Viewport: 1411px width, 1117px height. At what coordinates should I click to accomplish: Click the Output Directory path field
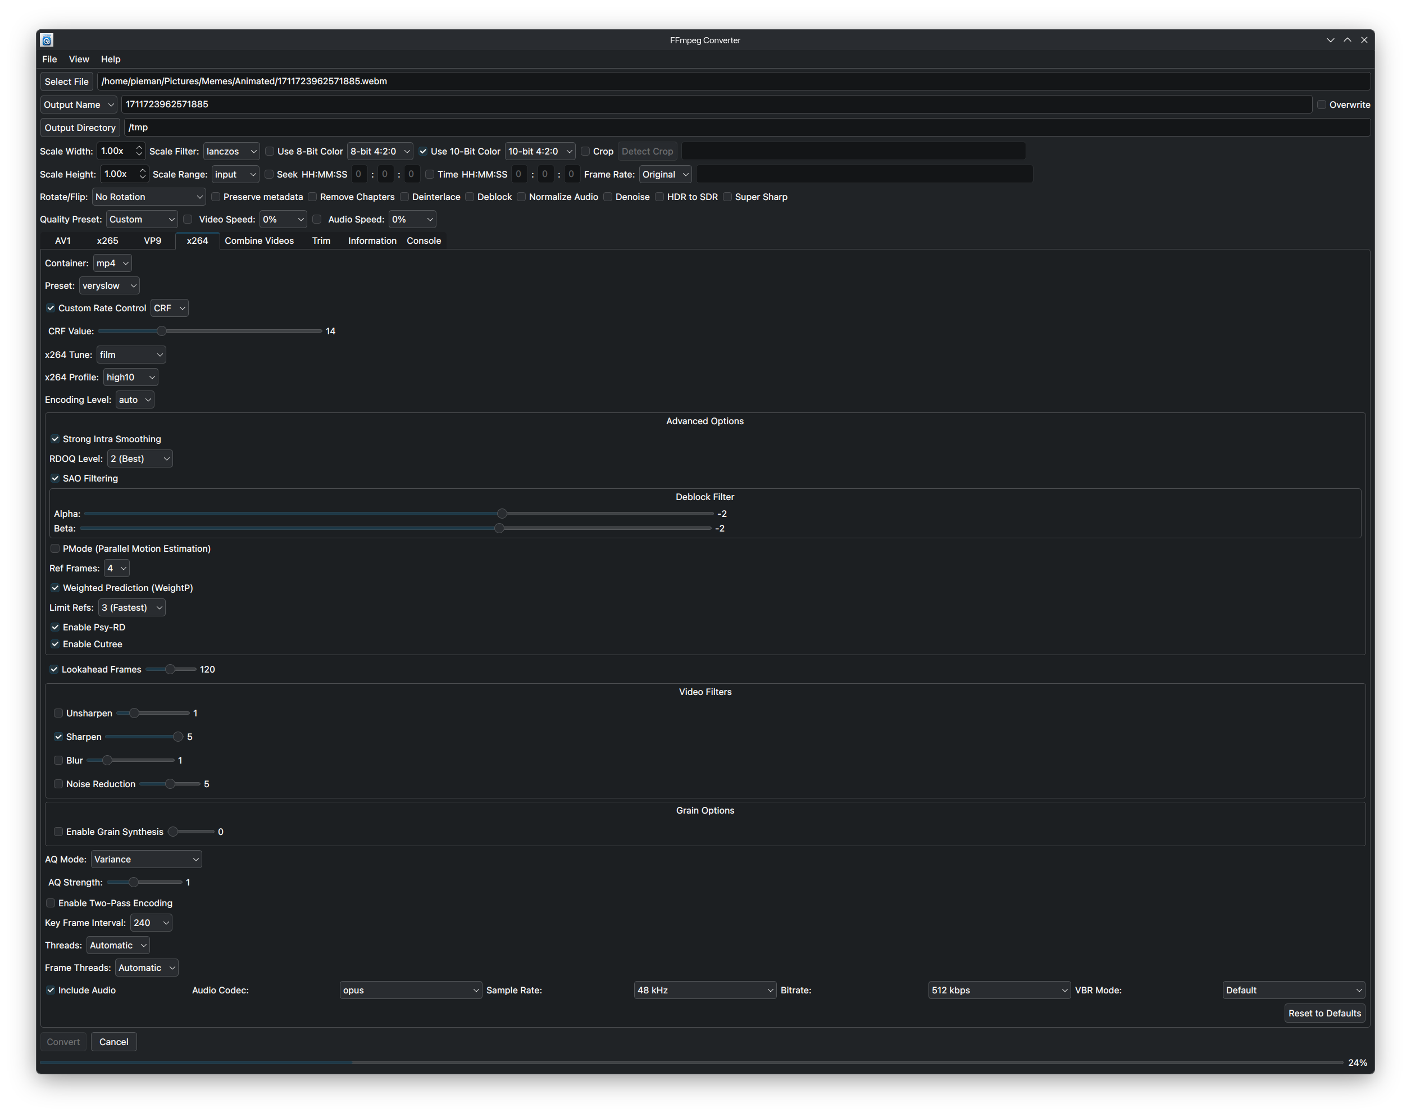745,128
